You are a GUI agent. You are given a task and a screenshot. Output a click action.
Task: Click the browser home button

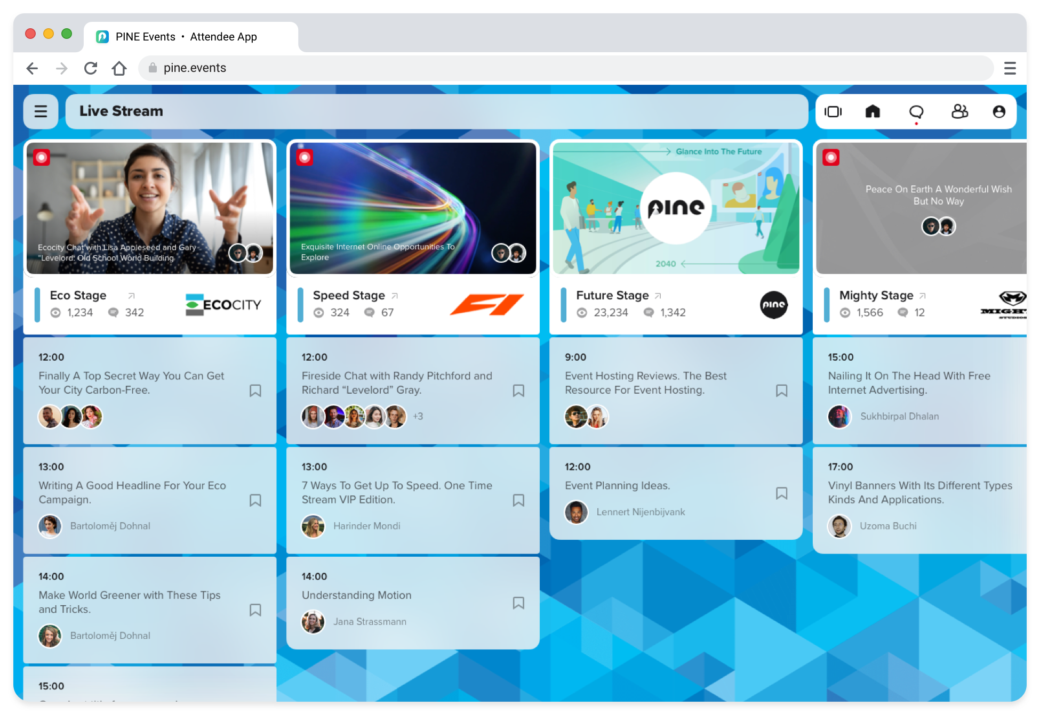point(119,68)
